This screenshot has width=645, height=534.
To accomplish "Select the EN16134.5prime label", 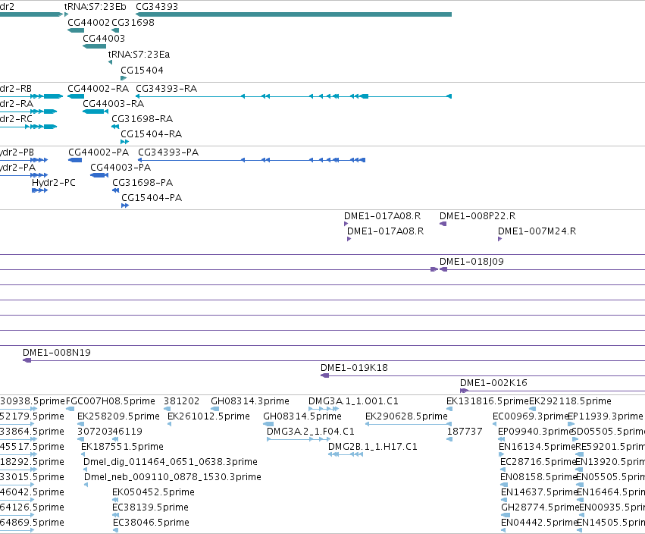I will pos(537,447).
